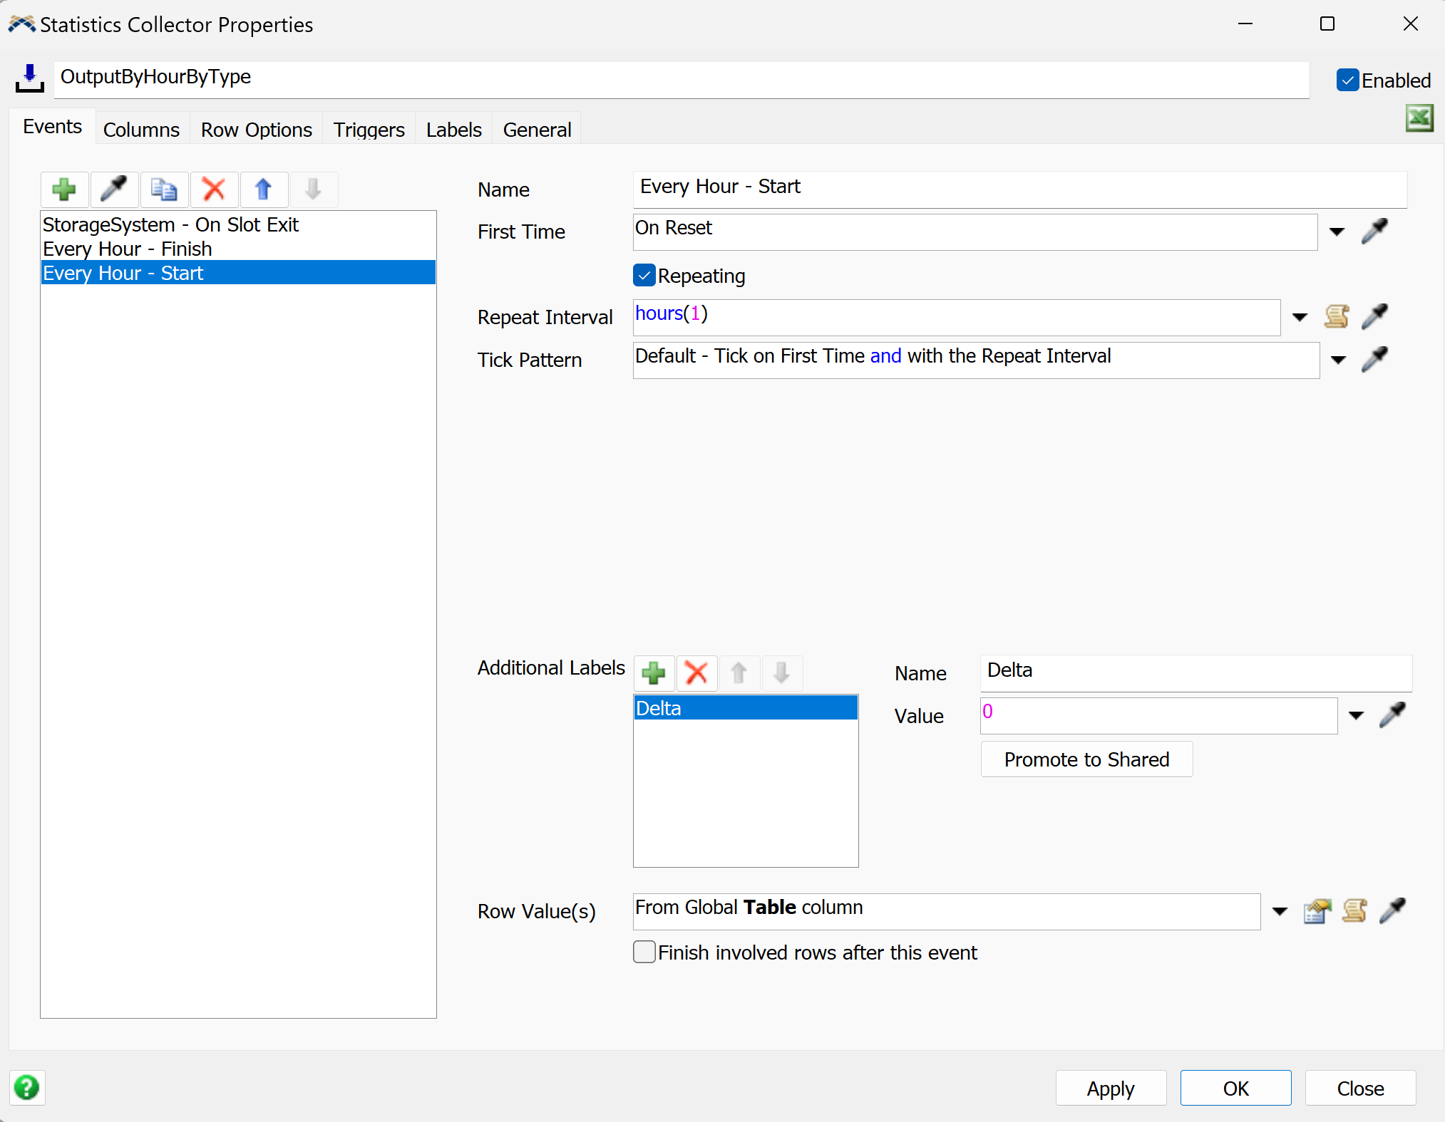The width and height of the screenshot is (1445, 1122).
Task: Open code editor for Repeat Interval
Action: 1336,316
